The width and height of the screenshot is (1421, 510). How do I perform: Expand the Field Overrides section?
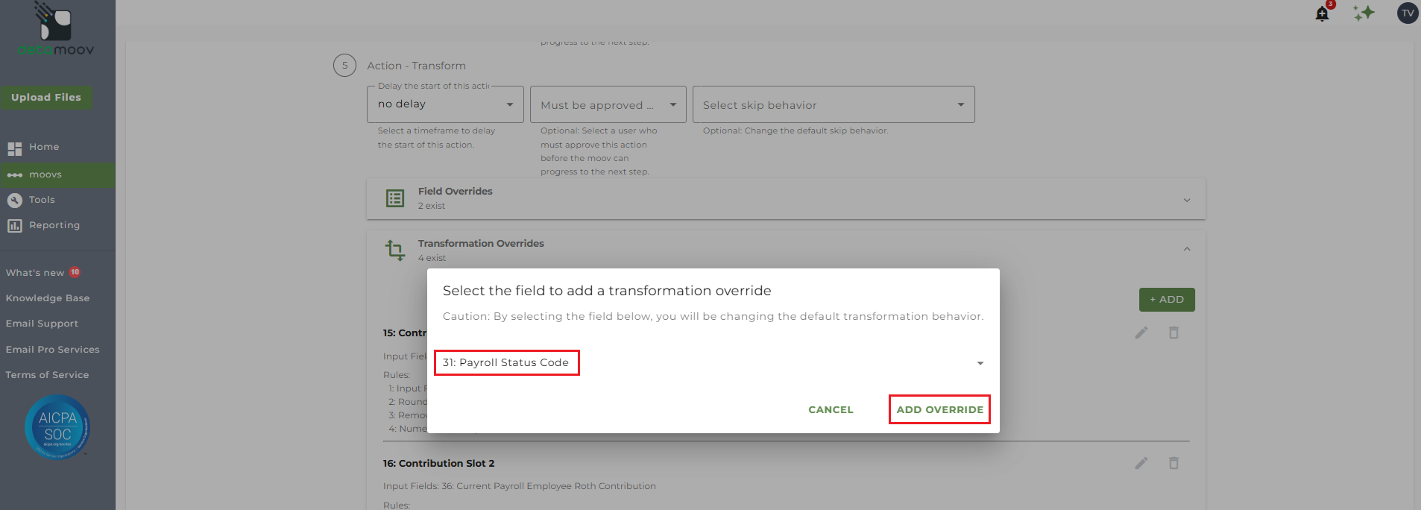click(x=1186, y=200)
